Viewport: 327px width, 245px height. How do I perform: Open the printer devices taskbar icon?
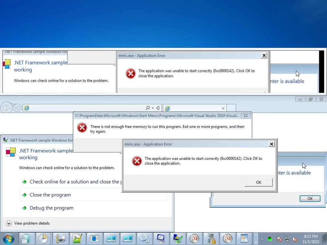tap(60, 239)
